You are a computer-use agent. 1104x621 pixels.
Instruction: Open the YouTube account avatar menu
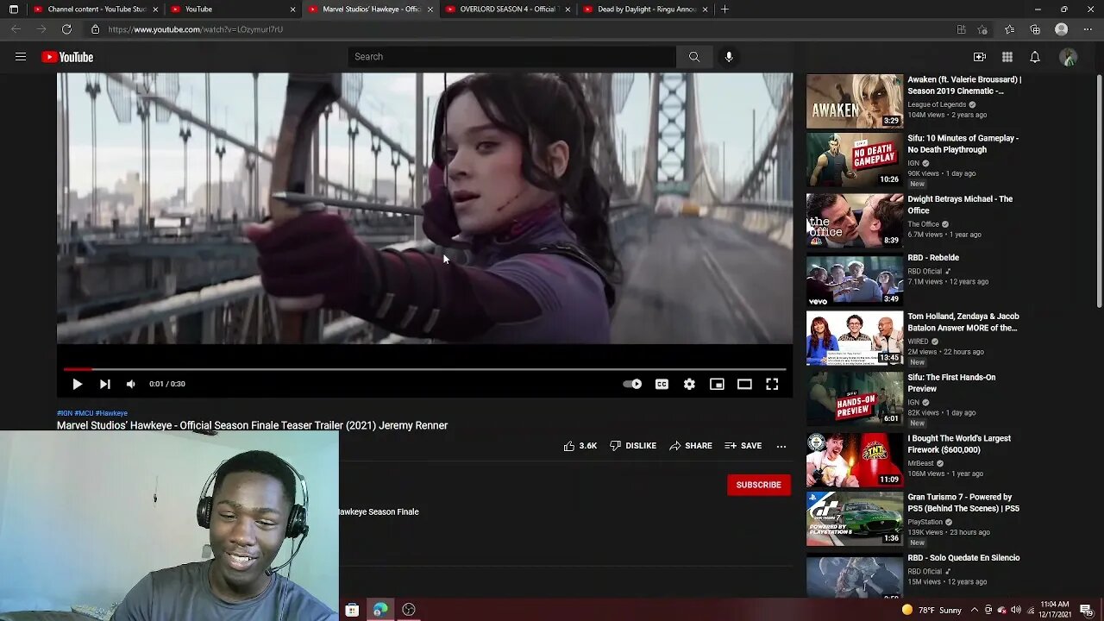[x=1069, y=57]
